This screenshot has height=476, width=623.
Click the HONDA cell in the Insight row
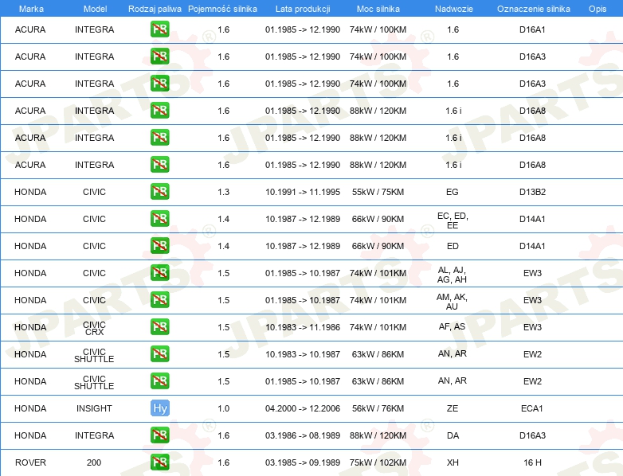click(x=30, y=408)
